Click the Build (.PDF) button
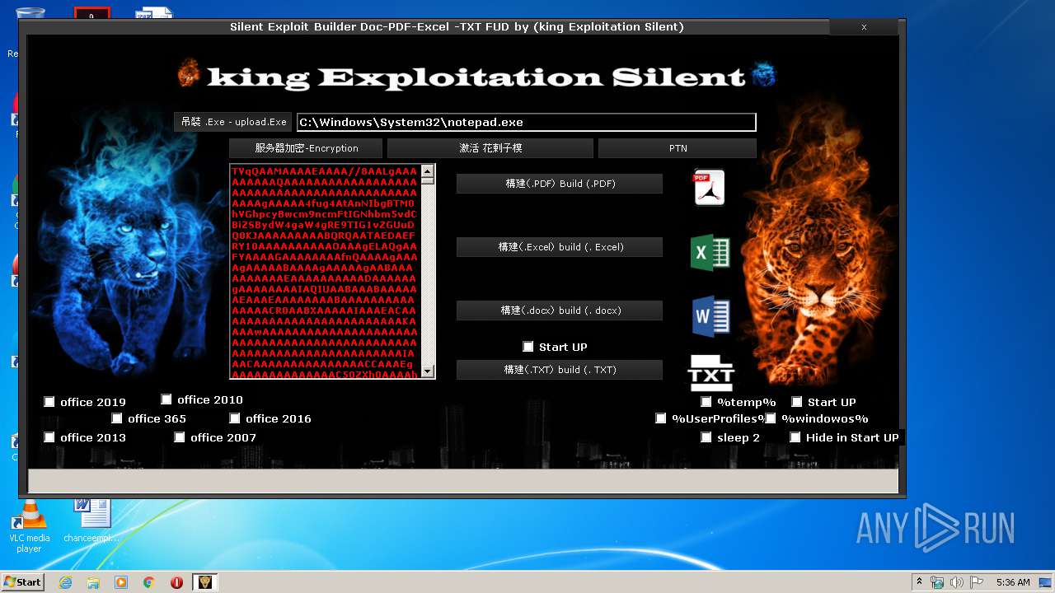 coord(560,184)
